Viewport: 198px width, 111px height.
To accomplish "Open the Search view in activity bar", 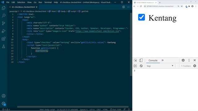I will click(x=3, y=16).
